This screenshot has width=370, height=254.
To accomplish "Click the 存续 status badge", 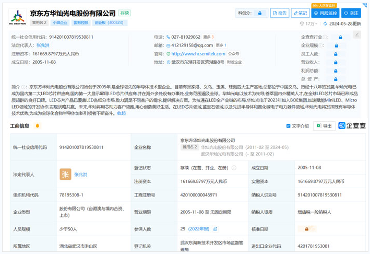I will coord(124,13).
